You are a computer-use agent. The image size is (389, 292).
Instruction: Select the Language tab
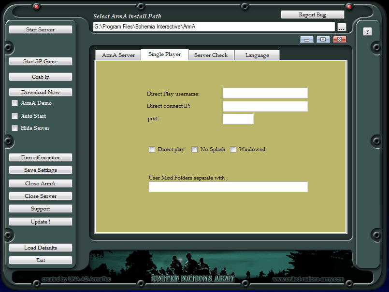point(257,55)
